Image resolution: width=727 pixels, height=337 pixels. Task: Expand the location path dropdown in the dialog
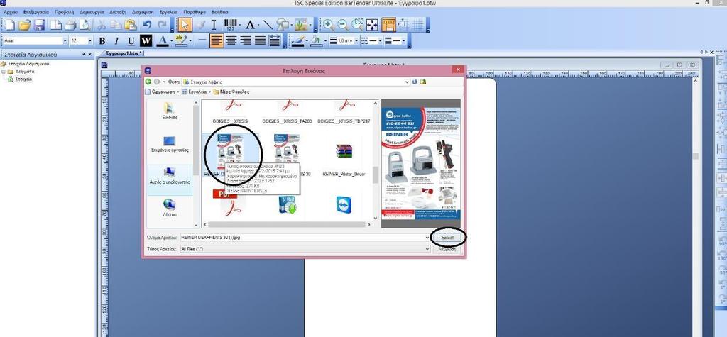407,82
